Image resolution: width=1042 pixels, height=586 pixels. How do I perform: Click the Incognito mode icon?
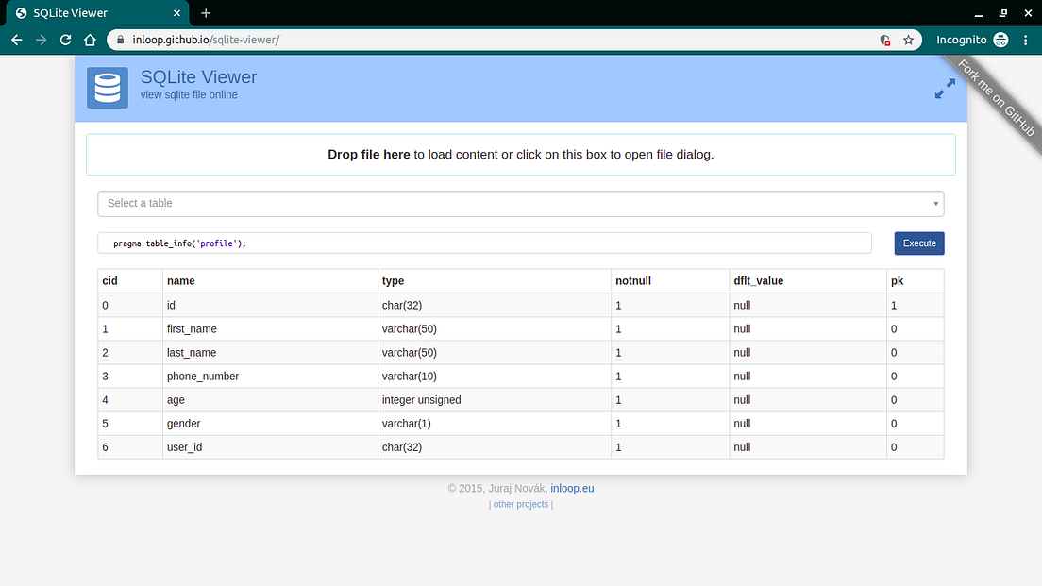pos(1000,41)
